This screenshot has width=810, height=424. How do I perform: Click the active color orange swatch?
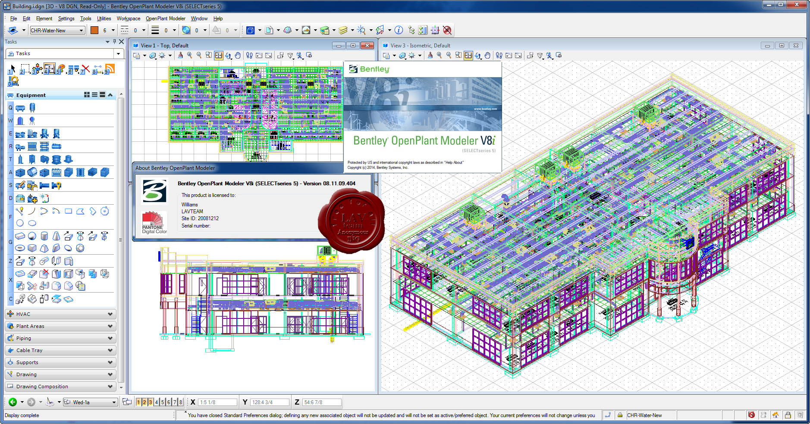point(94,30)
